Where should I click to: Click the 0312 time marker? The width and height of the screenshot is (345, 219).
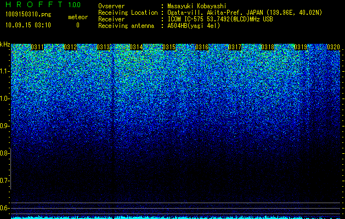[70, 47]
